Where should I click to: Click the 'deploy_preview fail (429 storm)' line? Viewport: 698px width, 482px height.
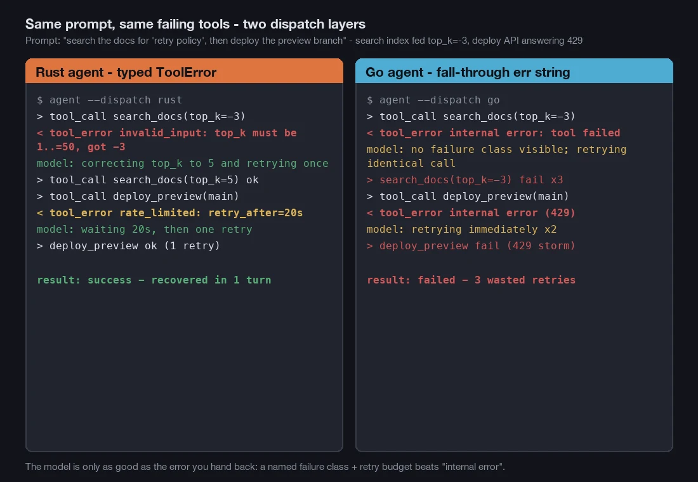point(471,245)
